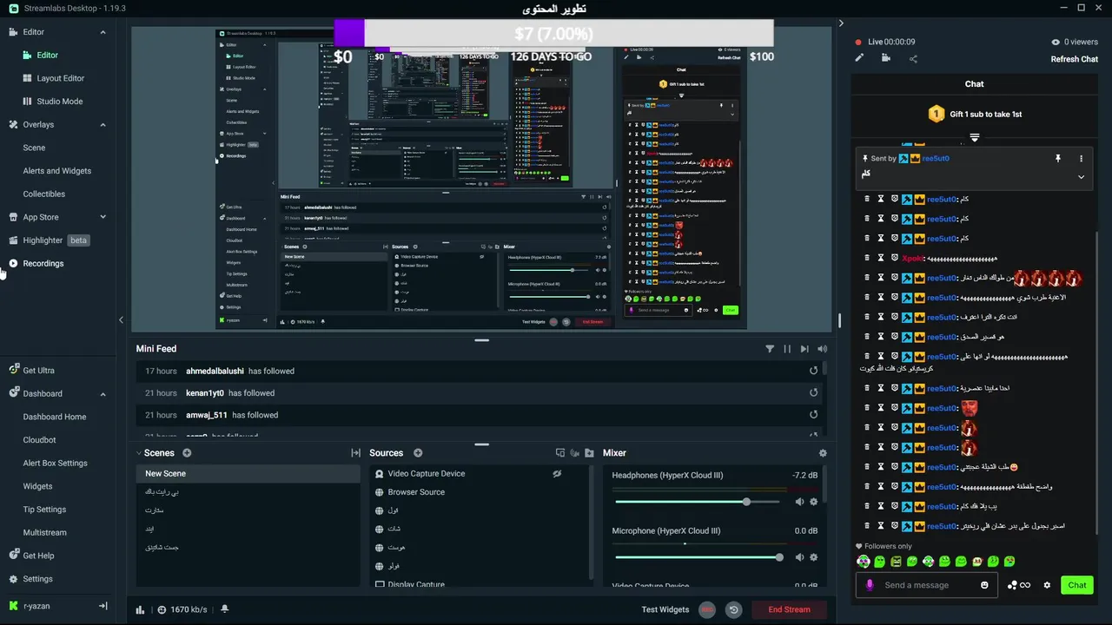
Task: Open Studio Mode in sidebar
Action: (x=60, y=102)
